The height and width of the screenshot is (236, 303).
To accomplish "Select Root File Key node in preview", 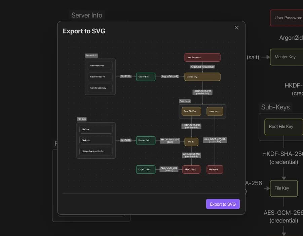I will (191, 111).
